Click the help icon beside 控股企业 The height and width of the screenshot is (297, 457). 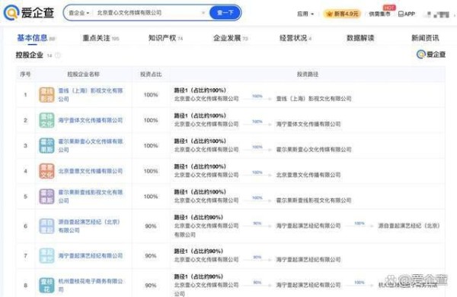pos(58,55)
